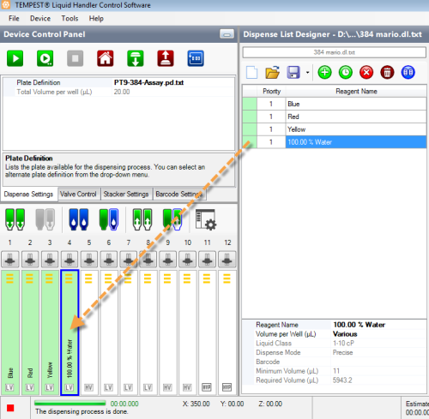Remove reagent with the red X icon
Screen dimensions: 429x419
click(x=366, y=72)
